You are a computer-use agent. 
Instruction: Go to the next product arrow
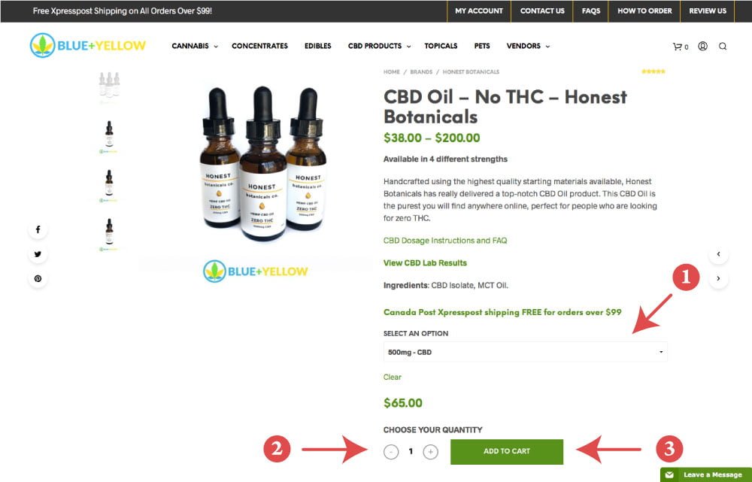(718, 279)
